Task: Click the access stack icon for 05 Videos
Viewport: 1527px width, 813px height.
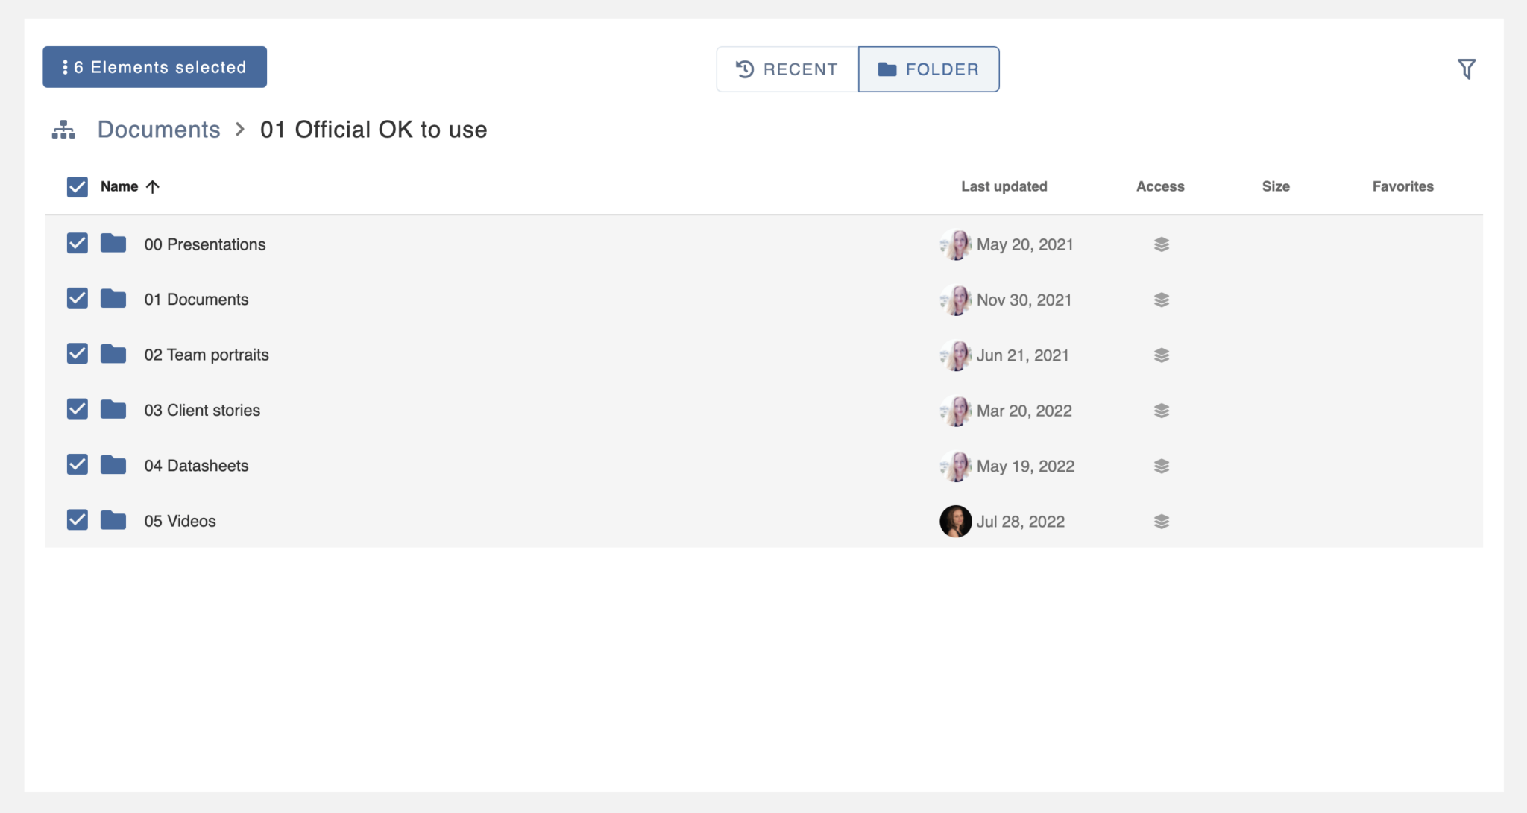Action: (1161, 521)
